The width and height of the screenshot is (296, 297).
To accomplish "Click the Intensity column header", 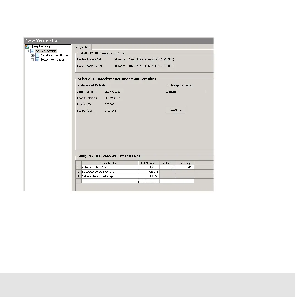I will [185, 163].
